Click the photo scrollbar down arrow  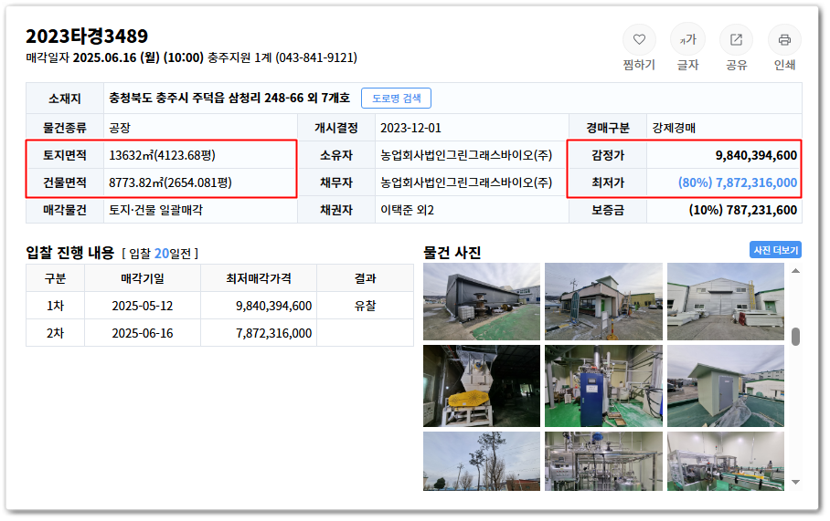795,482
